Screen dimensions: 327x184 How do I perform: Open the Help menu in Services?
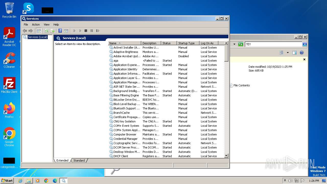click(x=56, y=25)
